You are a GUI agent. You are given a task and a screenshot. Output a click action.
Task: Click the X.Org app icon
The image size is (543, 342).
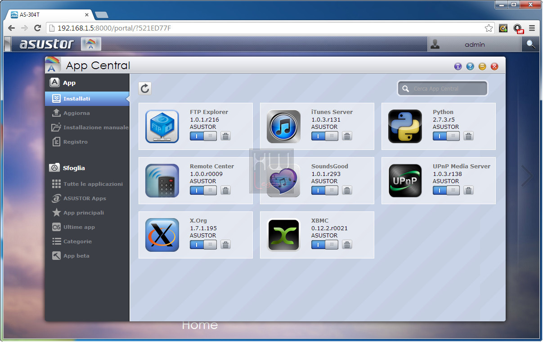pos(162,235)
